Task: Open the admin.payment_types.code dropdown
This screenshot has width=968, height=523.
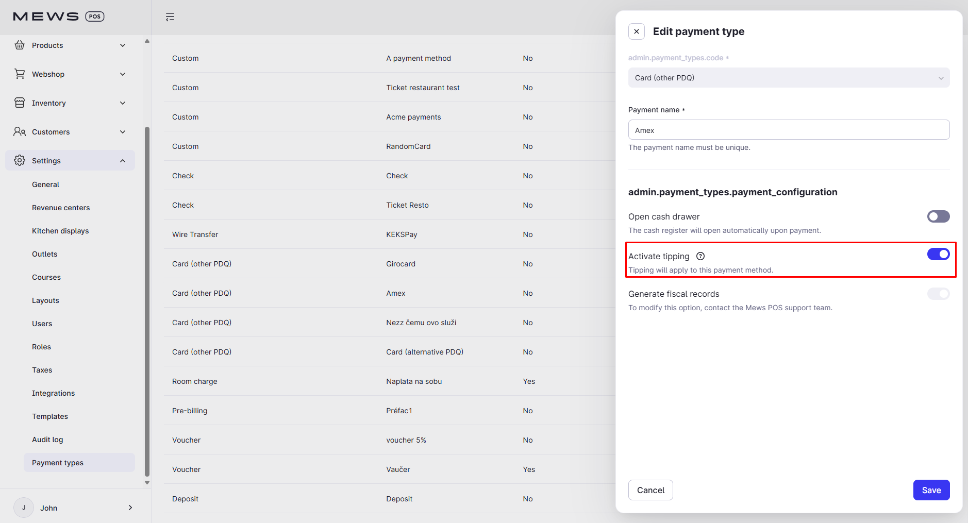Action: [788, 78]
